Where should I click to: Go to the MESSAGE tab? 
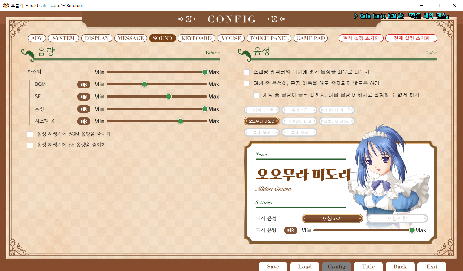[131, 38]
